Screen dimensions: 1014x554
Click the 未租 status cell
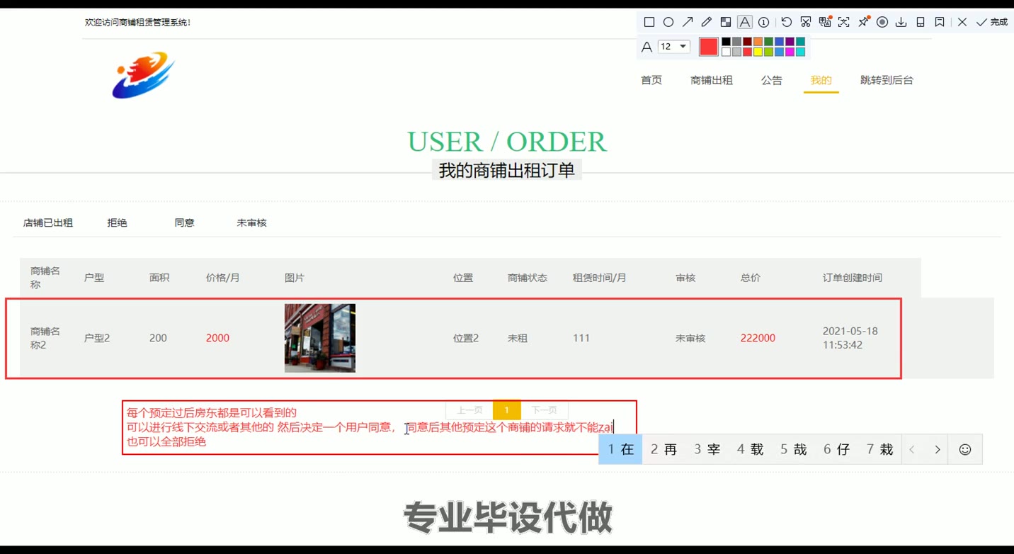(518, 338)
